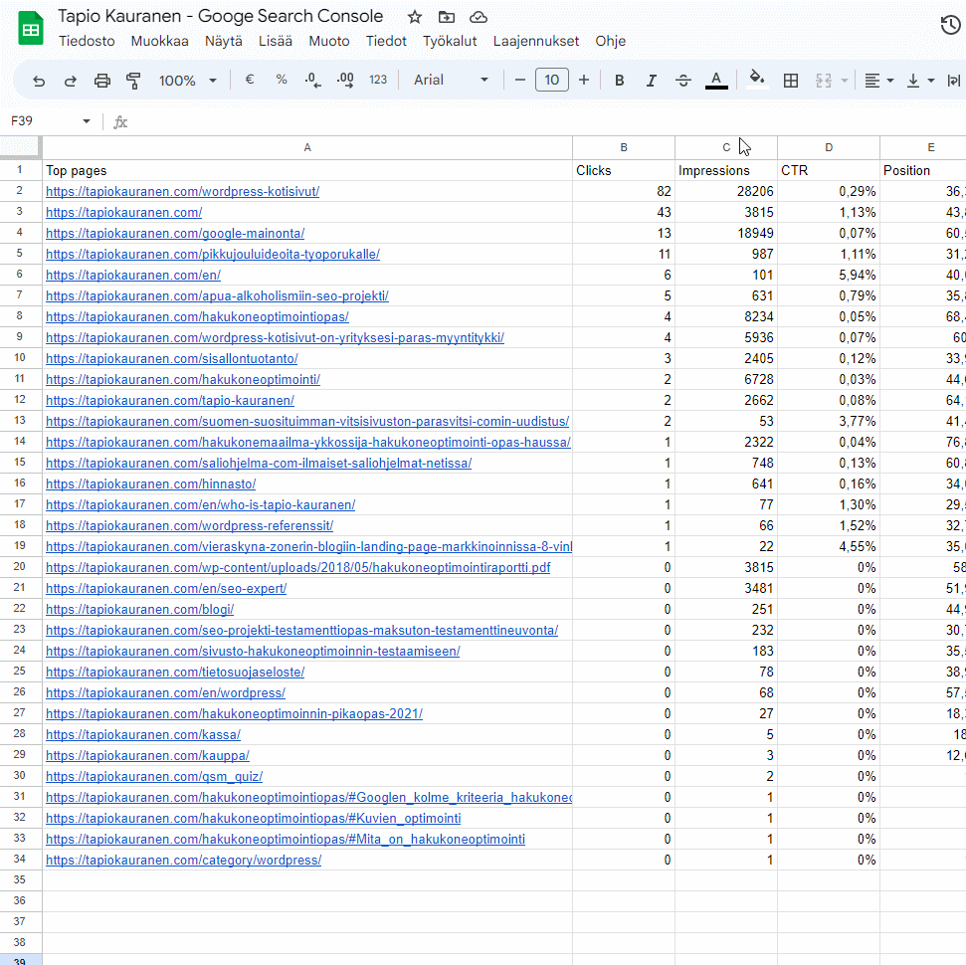Select cell with 28206 impressions
The image size is (966, 965).
pyautogui.click(x=726, y=192)
